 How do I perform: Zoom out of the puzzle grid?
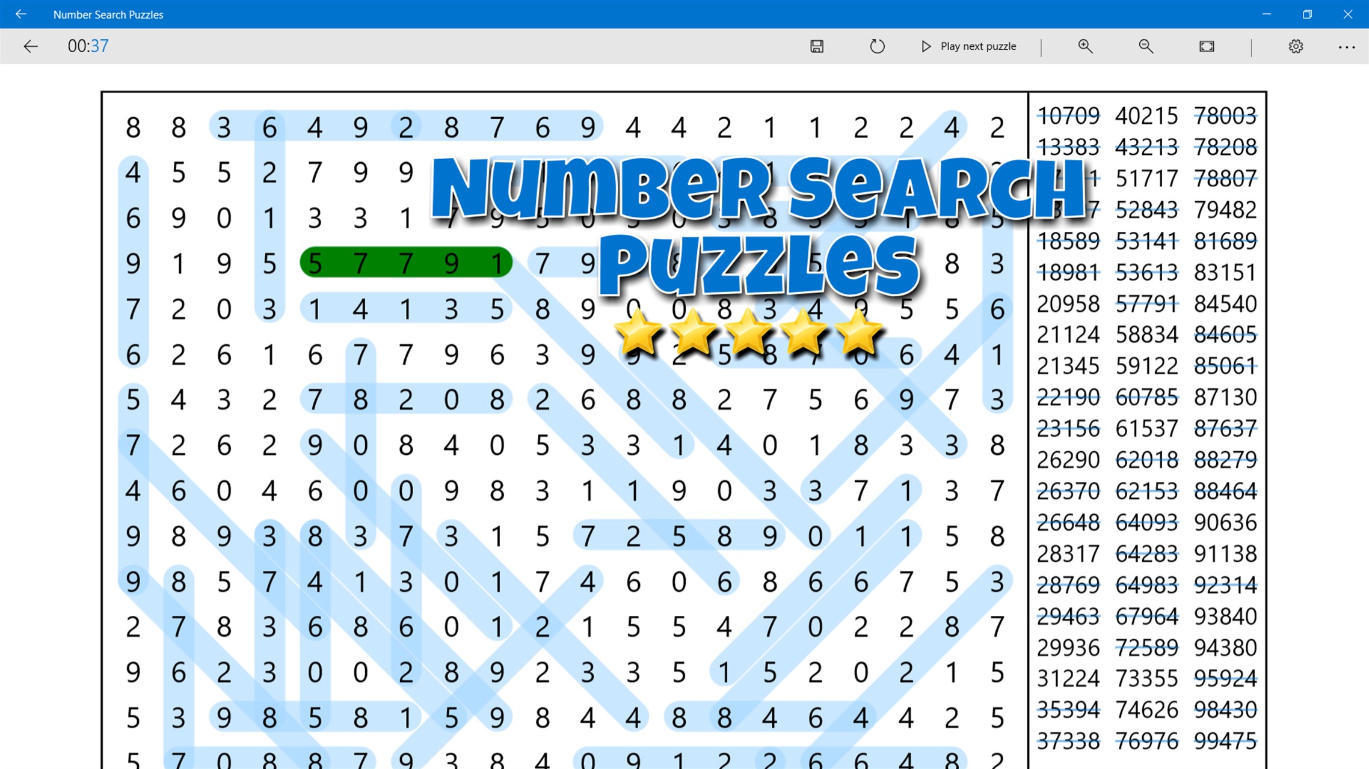(x=1145, y=46)
